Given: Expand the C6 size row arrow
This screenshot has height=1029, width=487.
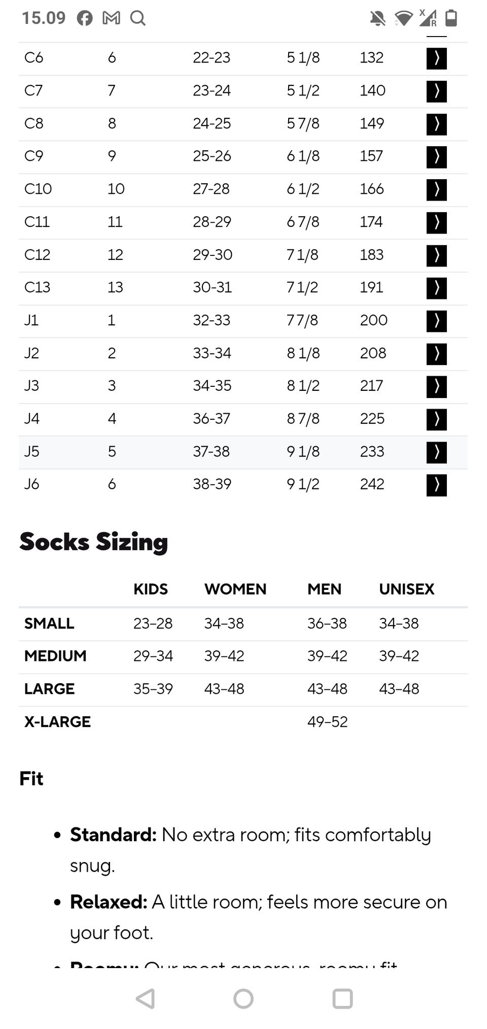Looking at the screenshot, I should 436,58.
